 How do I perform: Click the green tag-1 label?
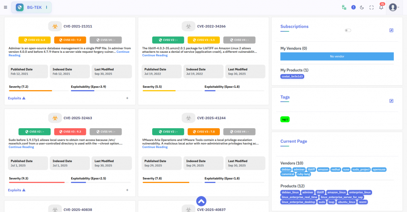click(285, 119)
